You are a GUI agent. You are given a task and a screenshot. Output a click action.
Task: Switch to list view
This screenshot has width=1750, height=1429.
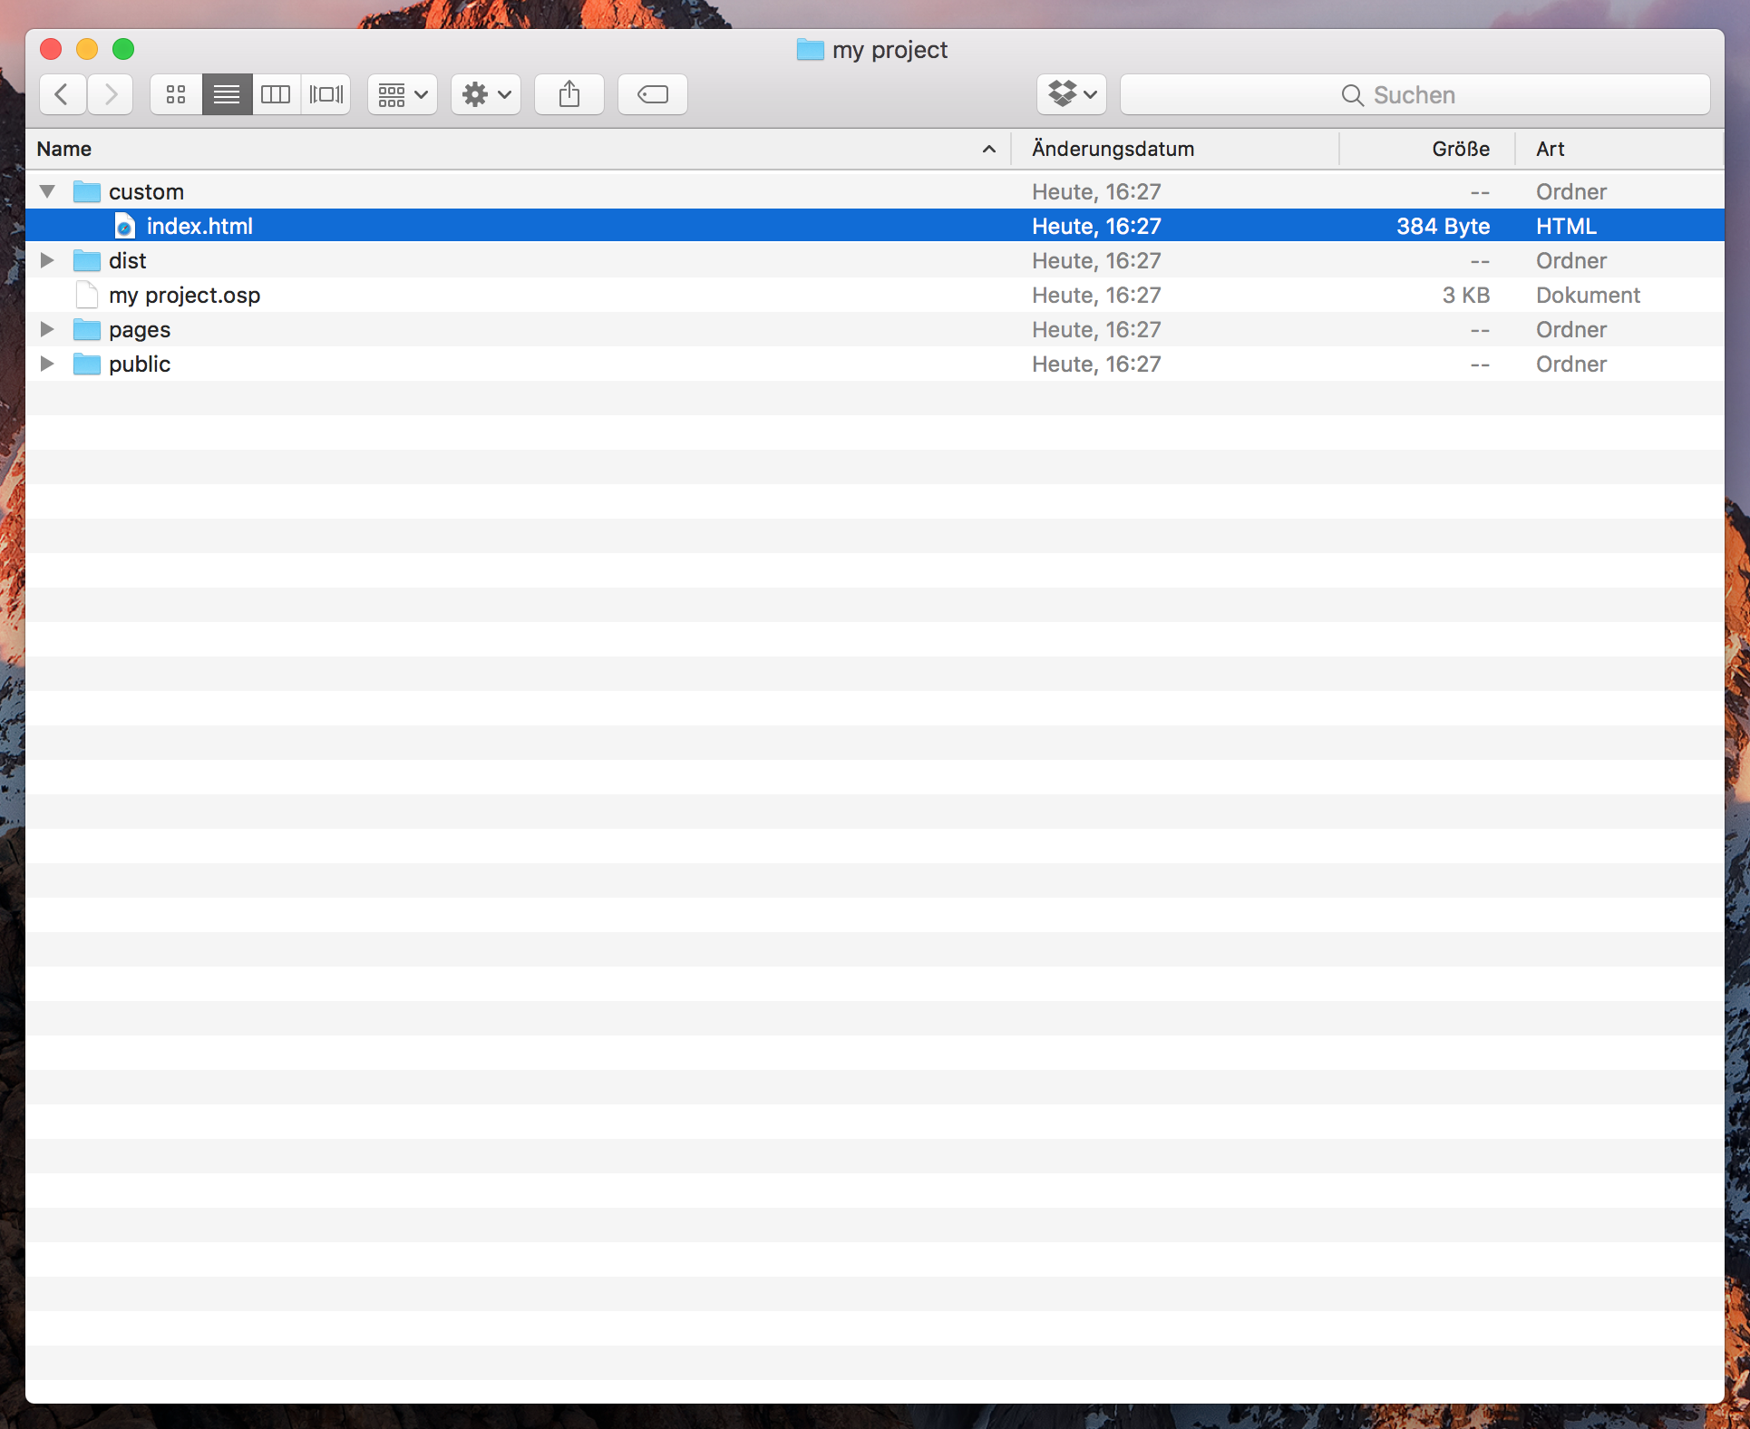(x=227, y=94)
